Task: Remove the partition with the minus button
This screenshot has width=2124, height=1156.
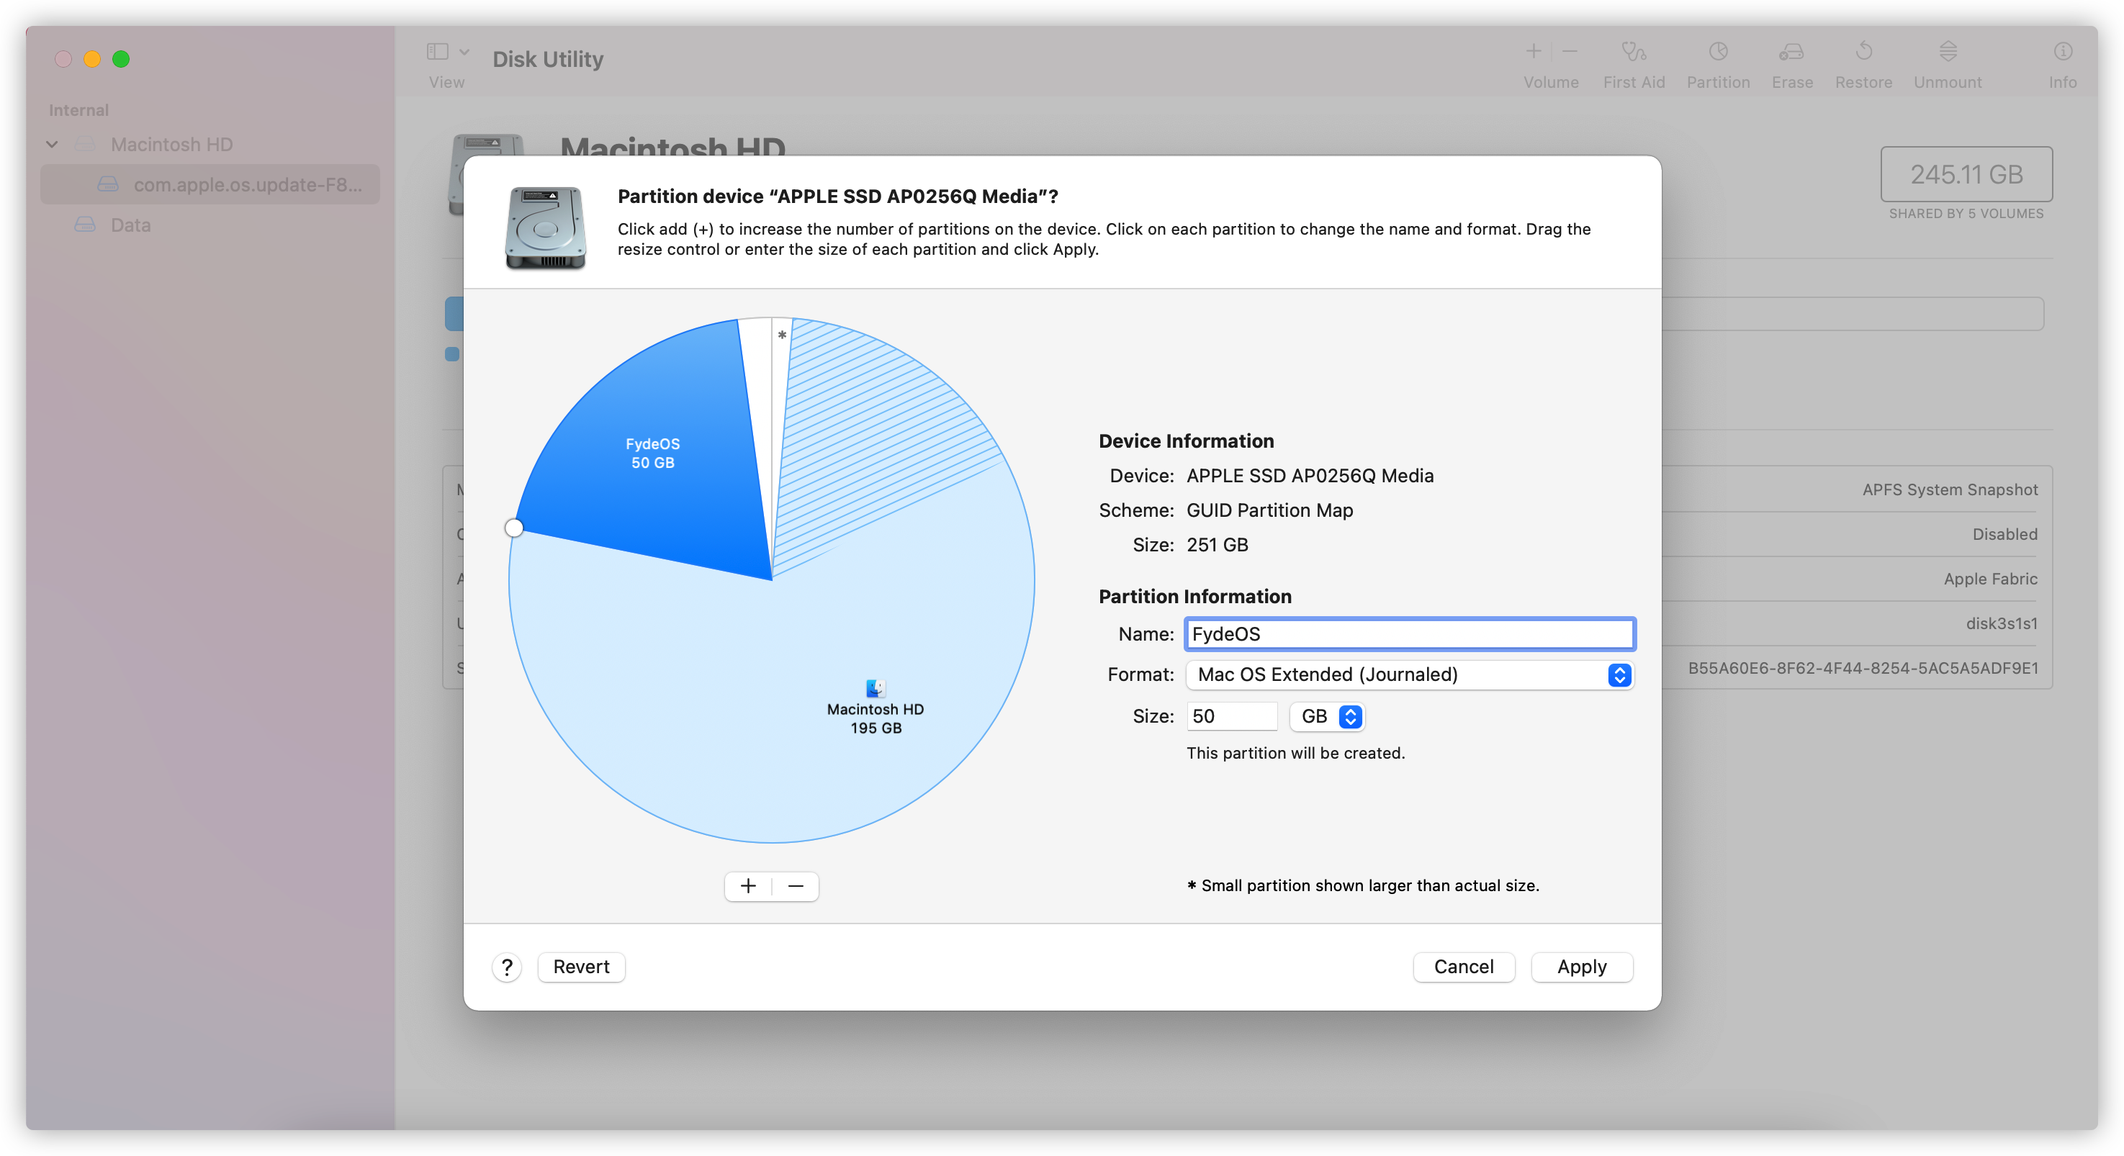Action: [x=795, y=885]
